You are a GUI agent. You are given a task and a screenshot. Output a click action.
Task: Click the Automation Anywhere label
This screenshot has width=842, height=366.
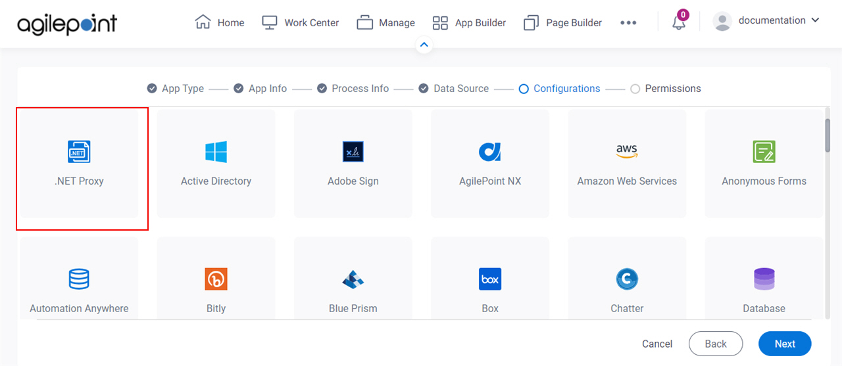pos(79,308)
